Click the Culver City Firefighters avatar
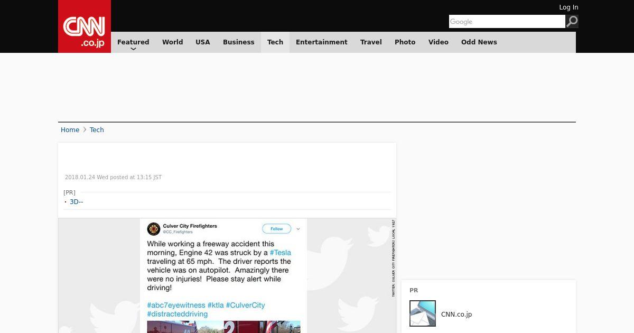Image resolution: width=634 pixels, height=333 pixels. point(154,228)
